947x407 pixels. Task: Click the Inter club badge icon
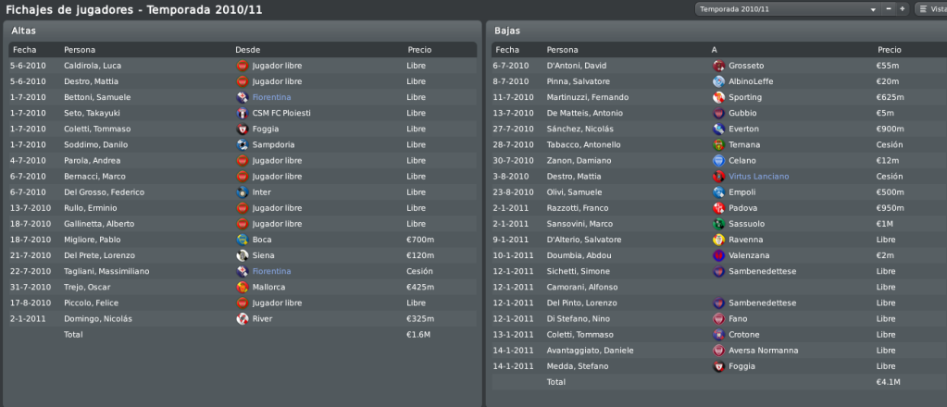(x=243, y=192)
